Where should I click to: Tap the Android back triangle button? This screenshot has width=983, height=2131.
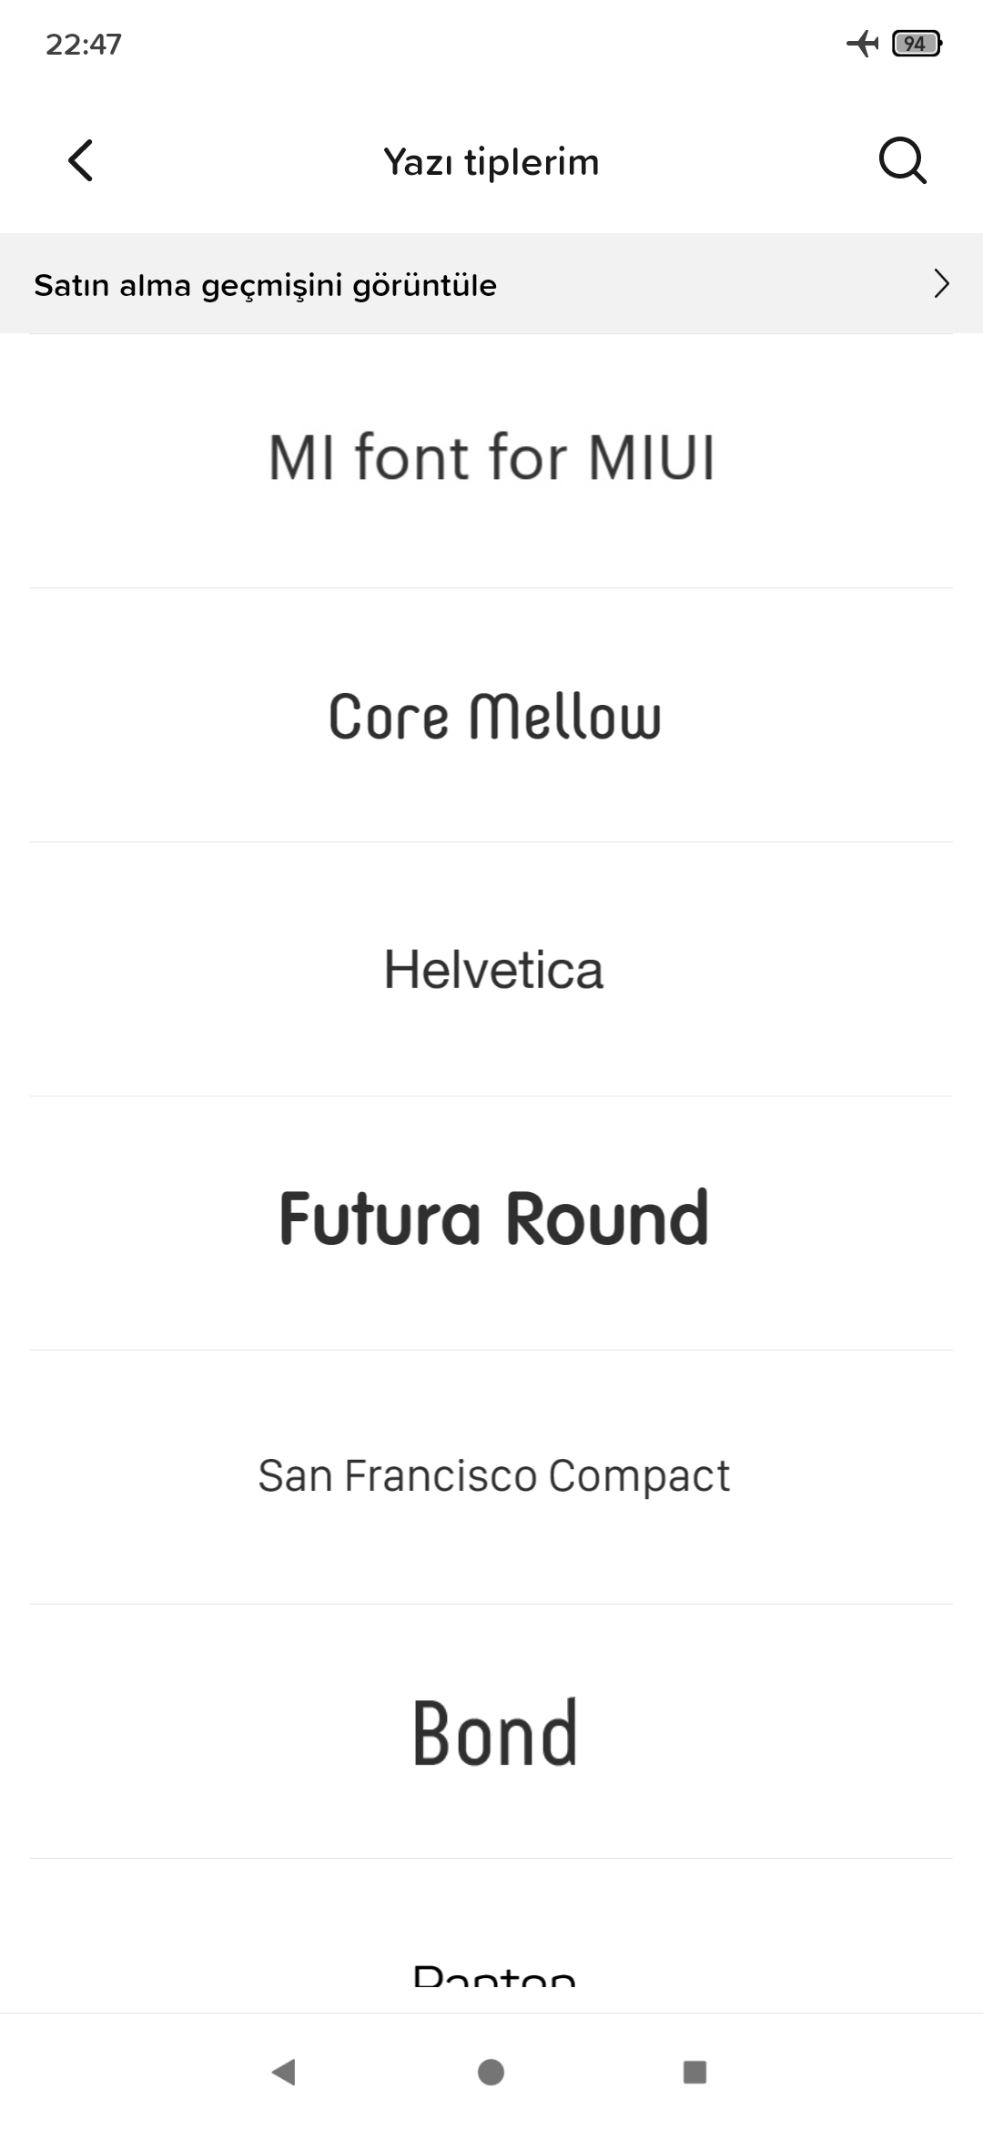(284, 2072)
